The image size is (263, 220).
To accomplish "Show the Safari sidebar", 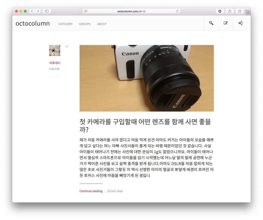I will tap(47, 11).
